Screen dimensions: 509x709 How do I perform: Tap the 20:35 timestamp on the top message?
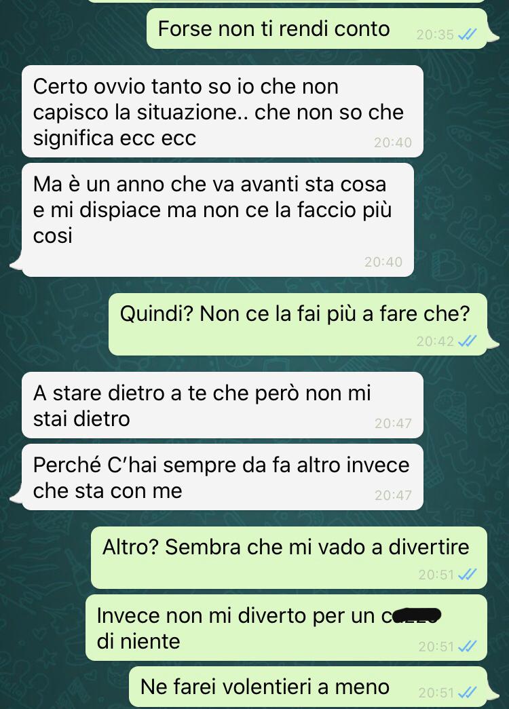pyautogui.click(x=435, y=35)
